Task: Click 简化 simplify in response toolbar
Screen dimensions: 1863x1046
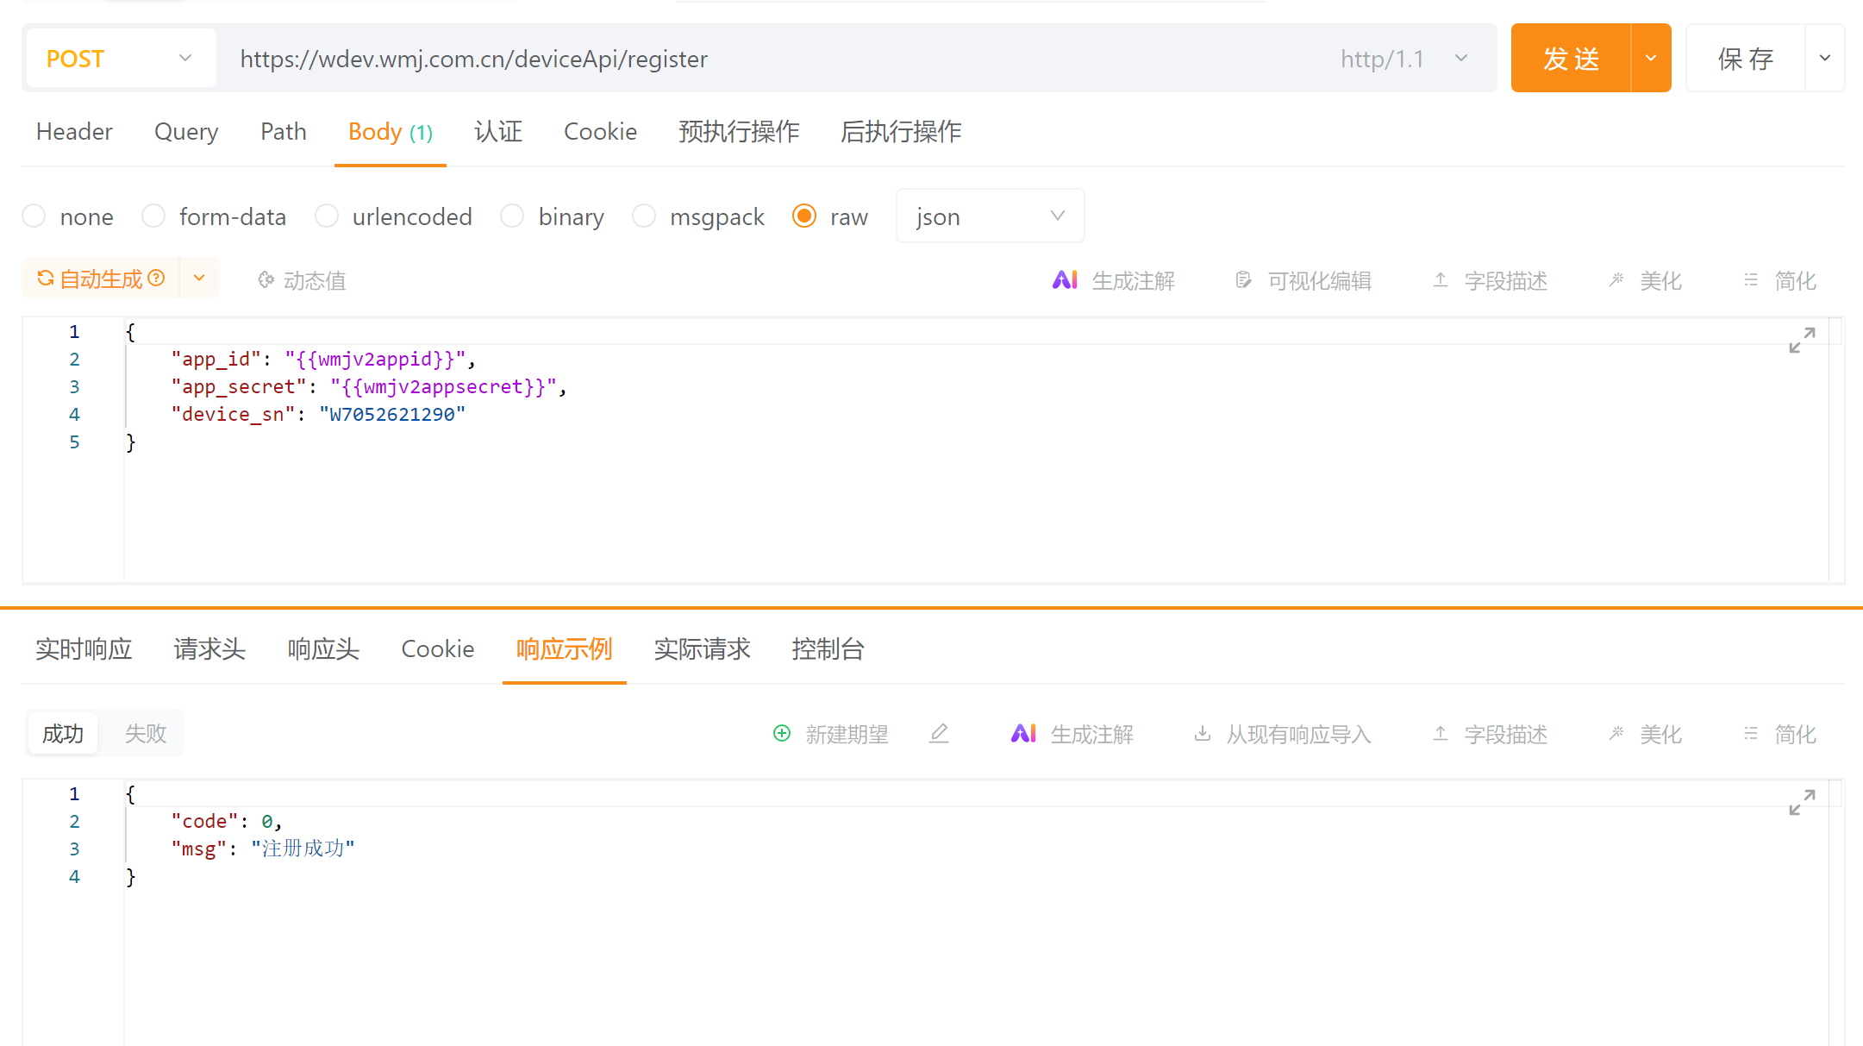Action: point(1779,734)
